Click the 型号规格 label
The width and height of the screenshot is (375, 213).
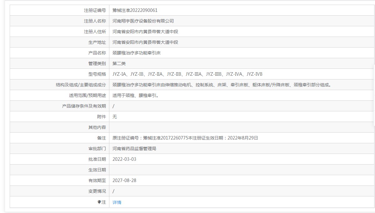[x=97, y=74]
